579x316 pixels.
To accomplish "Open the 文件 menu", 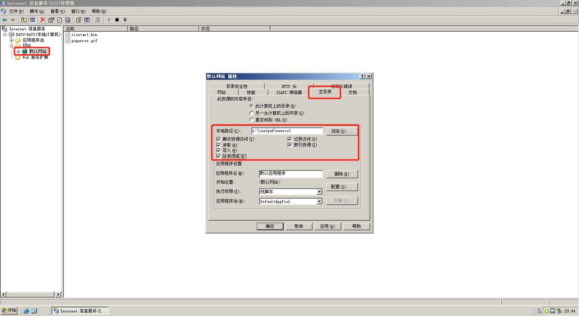I will coord(16,11).
